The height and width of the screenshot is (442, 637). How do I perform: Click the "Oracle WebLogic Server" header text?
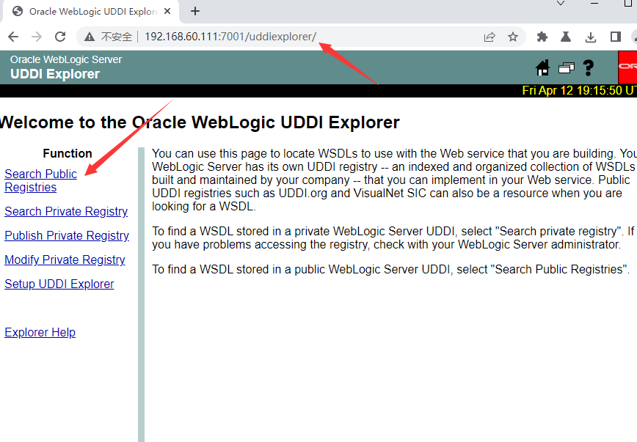(66, 59)
